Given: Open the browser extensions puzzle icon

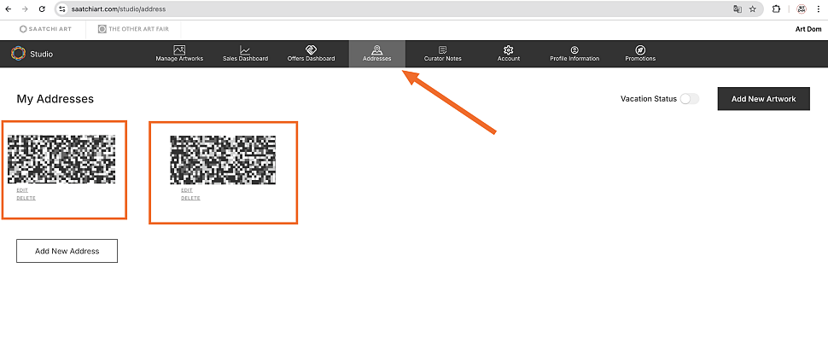Looking at the screenshot, I should pyautogui.click(x=776, y=9).
